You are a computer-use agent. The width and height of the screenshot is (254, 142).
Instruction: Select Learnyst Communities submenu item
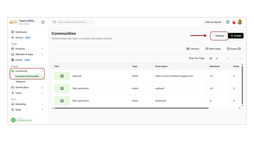[29, 76]
